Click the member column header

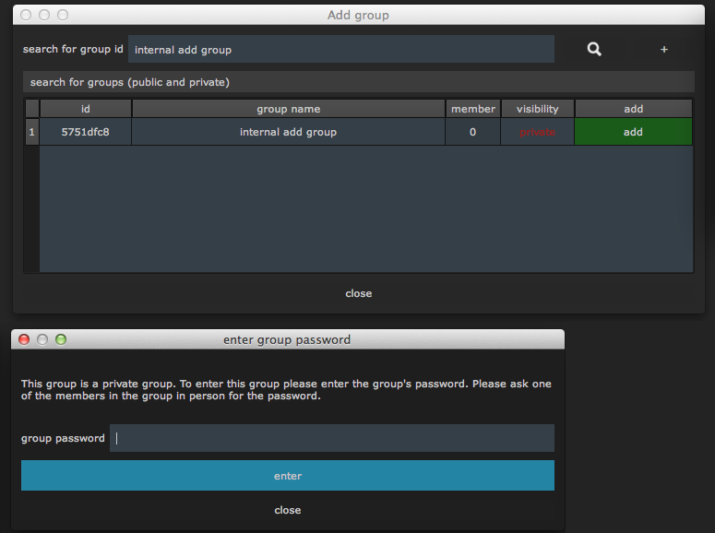[472, 109]
